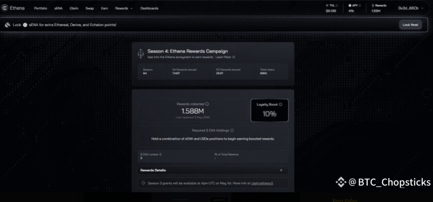
Task: Click the header Rewards 1.59M stat
Action: tap(379, 8)
